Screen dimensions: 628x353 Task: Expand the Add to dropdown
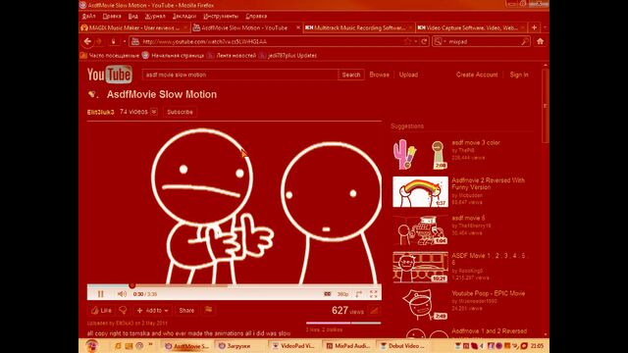pos(153,310)
